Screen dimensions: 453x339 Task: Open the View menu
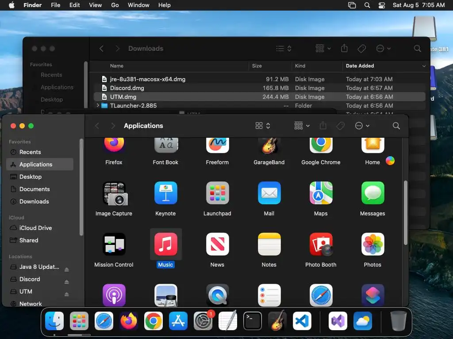96,5
